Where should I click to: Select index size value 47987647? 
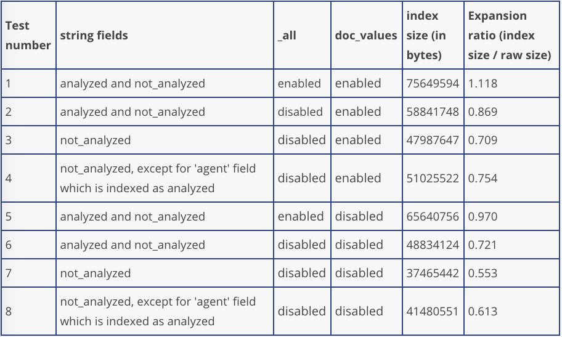433,140
